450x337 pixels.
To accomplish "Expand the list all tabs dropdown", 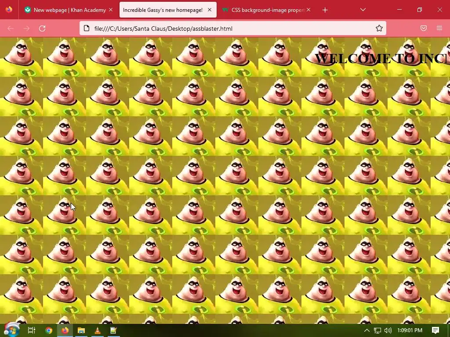I will 363,10.
